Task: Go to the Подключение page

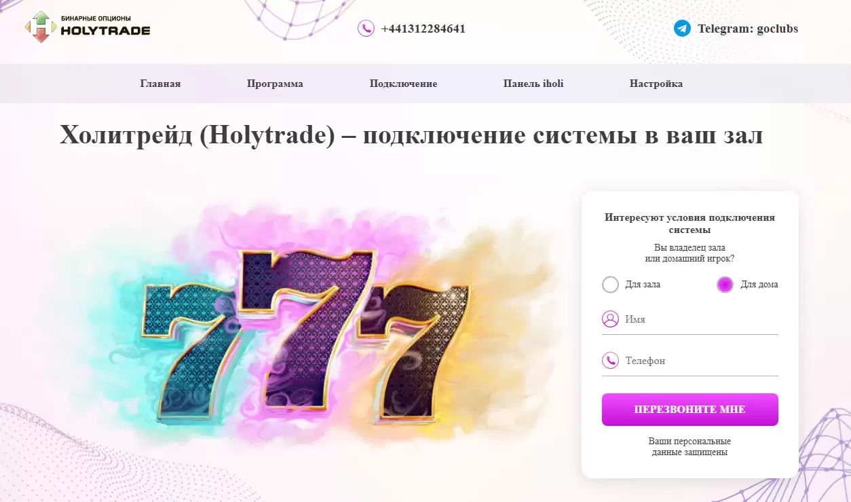Action: tap(403, 84)
